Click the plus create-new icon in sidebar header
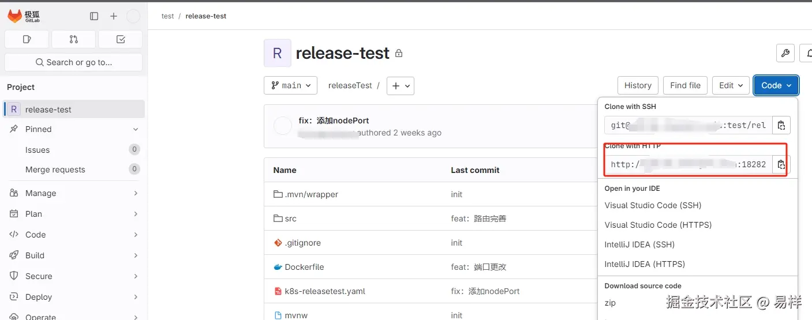812x320 pixels. pyautogui.click(x=114, y=16)
